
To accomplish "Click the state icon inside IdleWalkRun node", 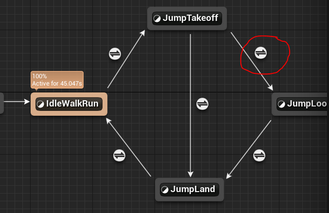I will (40, 104).
